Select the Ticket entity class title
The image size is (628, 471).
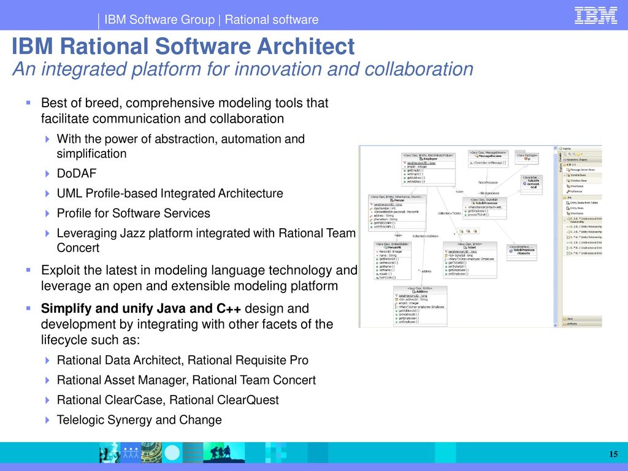(472, 248)
